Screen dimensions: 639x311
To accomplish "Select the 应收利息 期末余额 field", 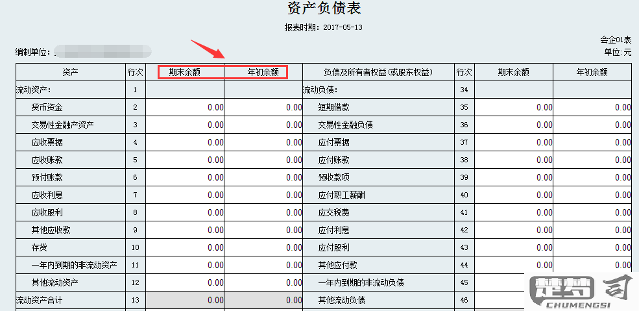I will pyautogui.click(x=185, y=195).
